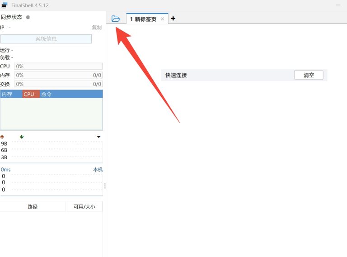Click the 路径 column header
The height and width of the screenshot is (257, 347).
coord(33,207)
